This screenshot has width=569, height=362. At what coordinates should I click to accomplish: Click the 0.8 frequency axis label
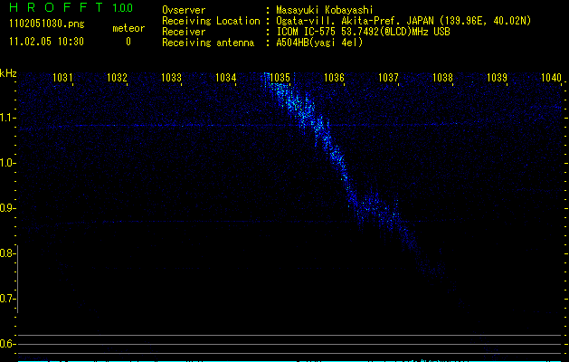coord(7,253)
